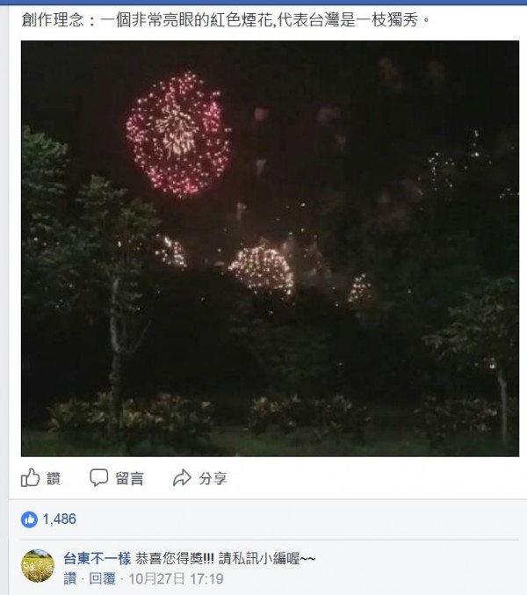Open 台東不一樣 profile picture
527x595 pixels.
pyautogui.click(x=38, y=565)
